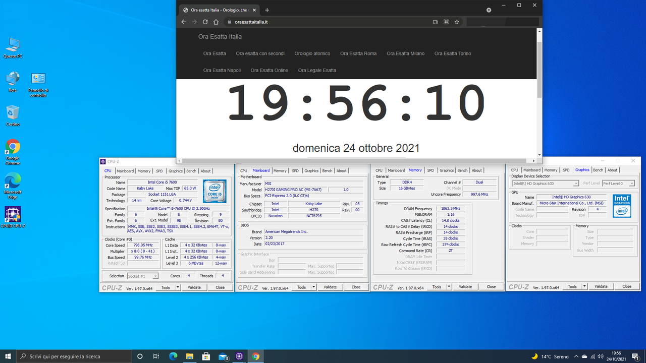646x363 pixels.
Task: Open the Mail app on the taskbar
Action: point(223,356)
